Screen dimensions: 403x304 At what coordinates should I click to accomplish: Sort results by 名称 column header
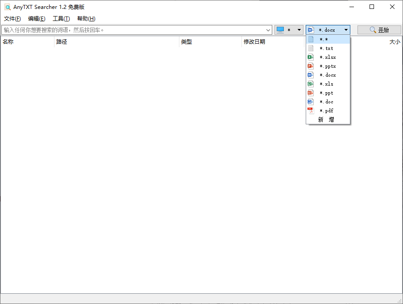click(x=27, y=42)
